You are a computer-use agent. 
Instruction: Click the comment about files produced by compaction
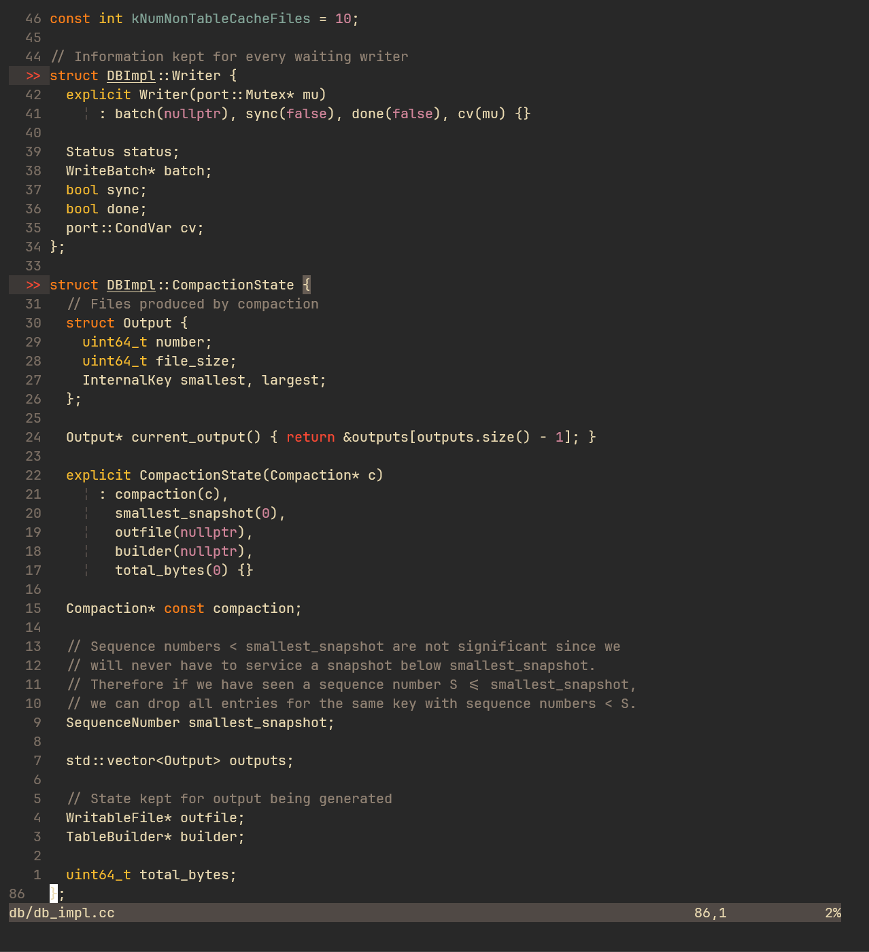click(x=192, y=304)
